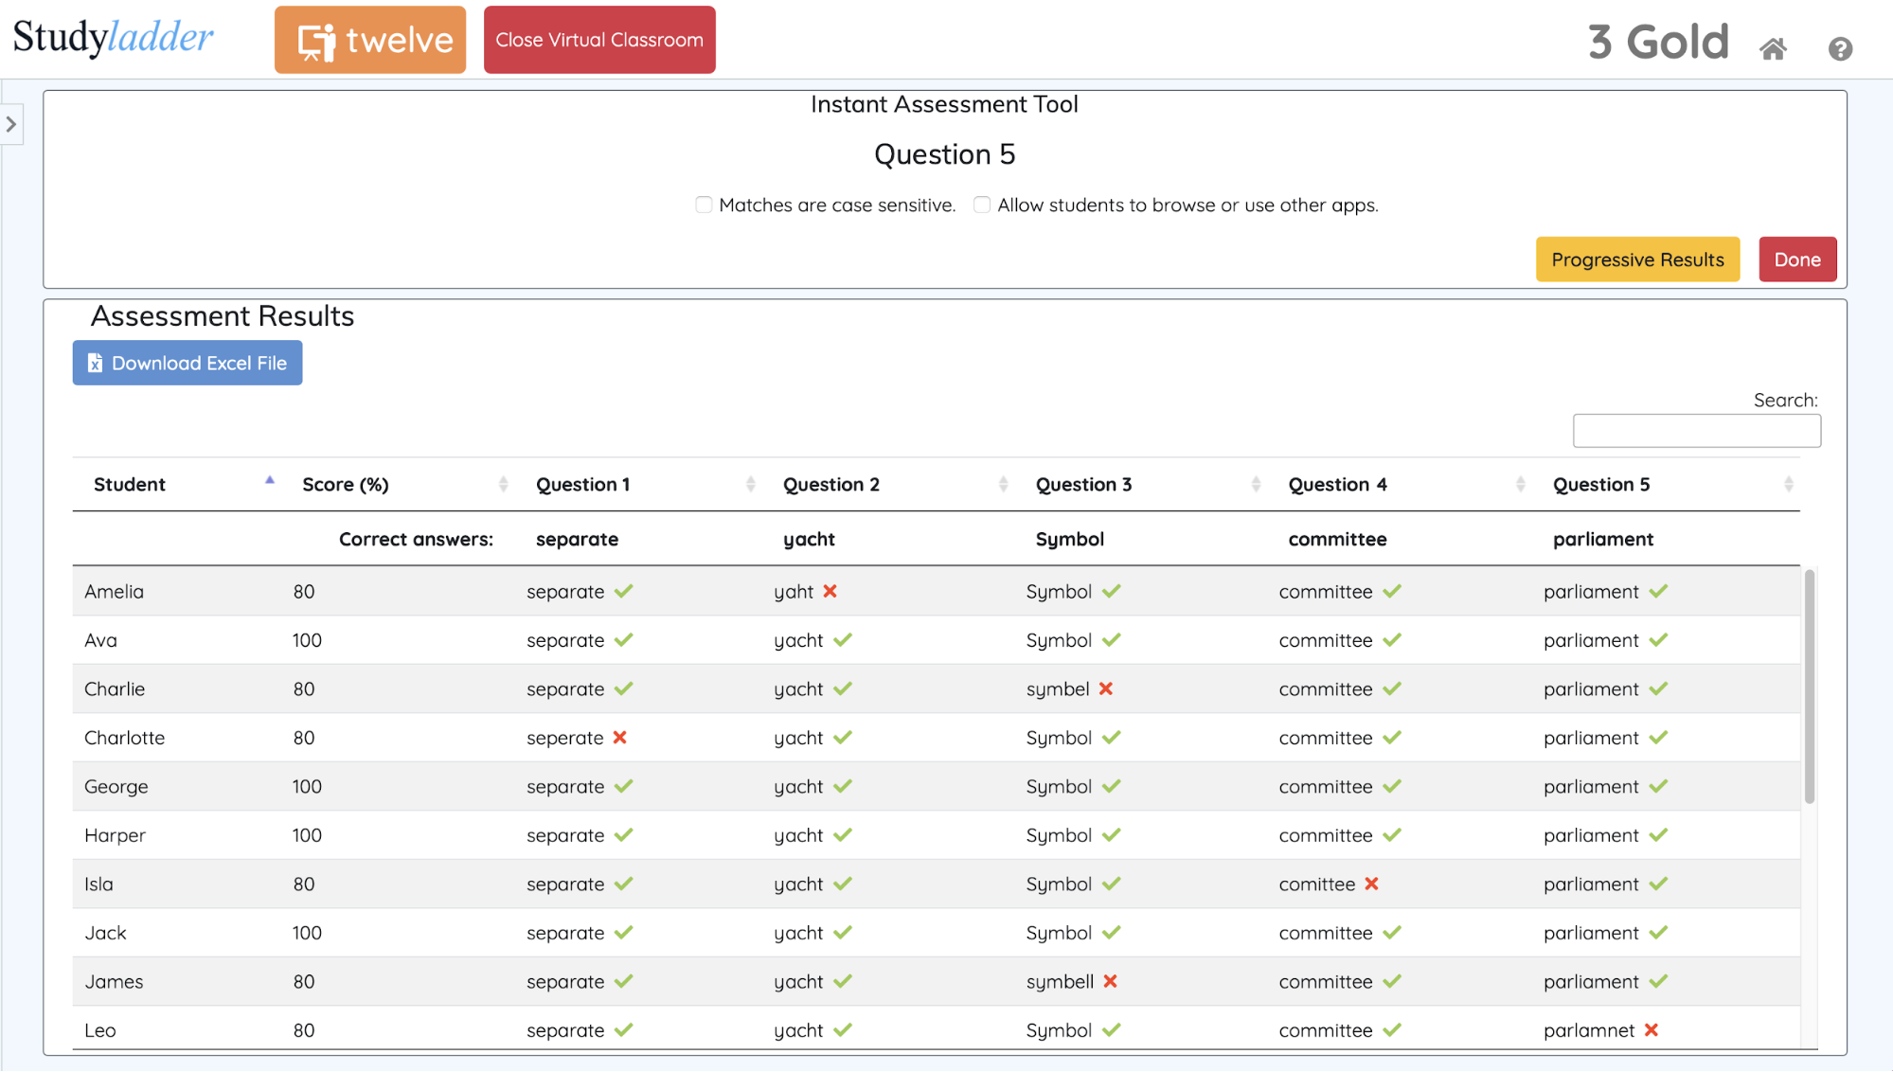
Task: Open Progressive Results
Action: (1636, 259)
